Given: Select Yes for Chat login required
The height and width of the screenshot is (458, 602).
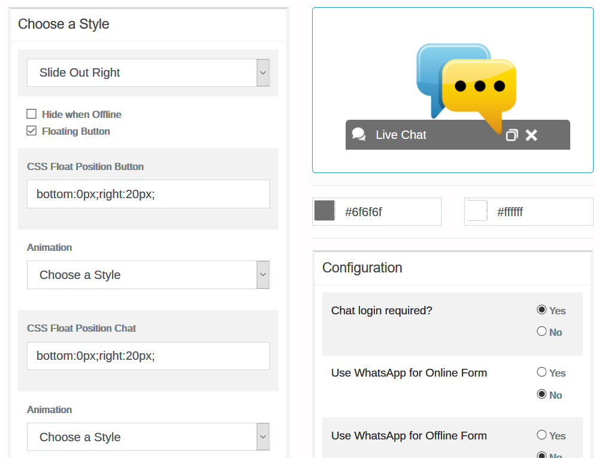Looking at the screenshot, I should coord(542,310).
